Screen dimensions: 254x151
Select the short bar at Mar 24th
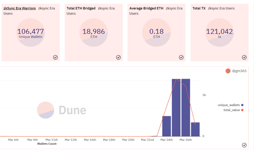tap(166, 126)
